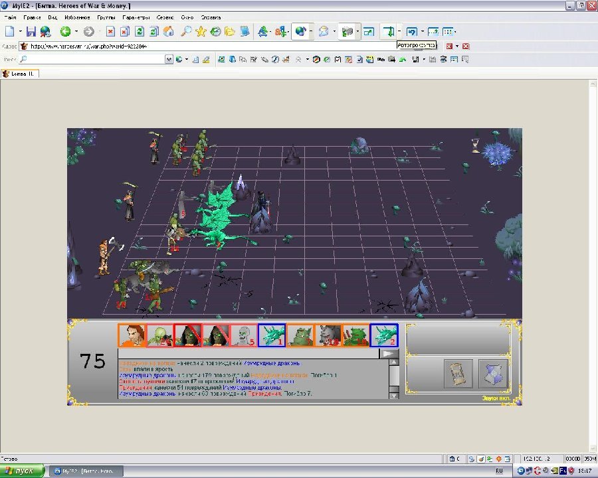Select barbarian hero portrait in turn queue
Image resolution: width=598 pixels, height=478 pixels.
click(132, 335)
